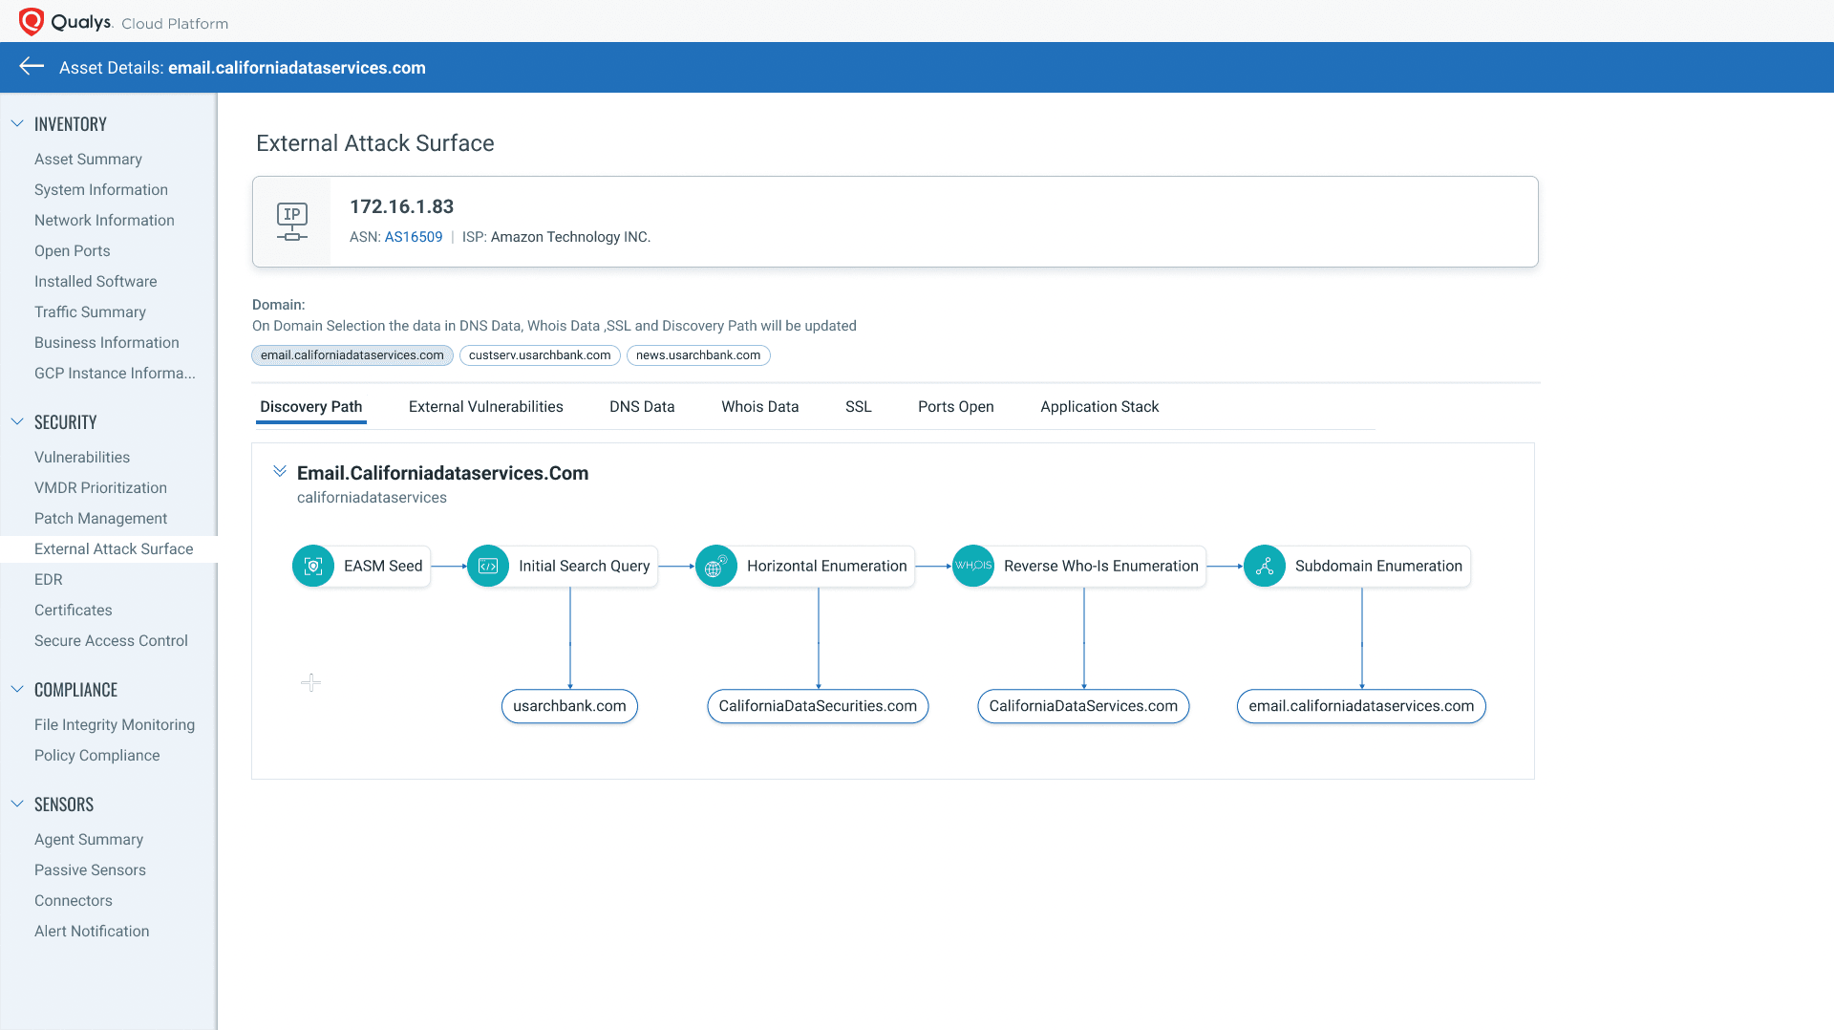
Task: Select External Attack Surface in sidebar
Action: pyautogui.click(x=114, y=549)
